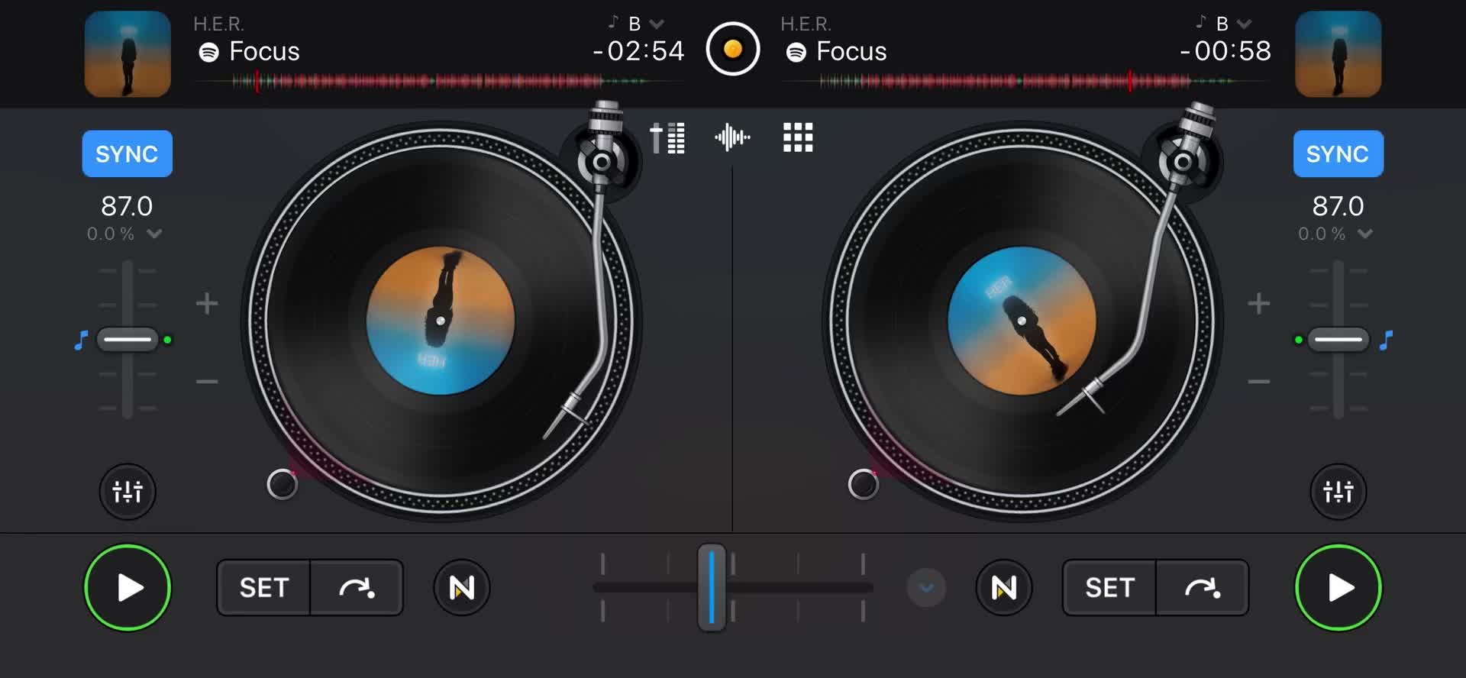This screenshot has width=1466, height=678.
Task: Click the right turntable start/stop knob
Action: click(863, 484)
